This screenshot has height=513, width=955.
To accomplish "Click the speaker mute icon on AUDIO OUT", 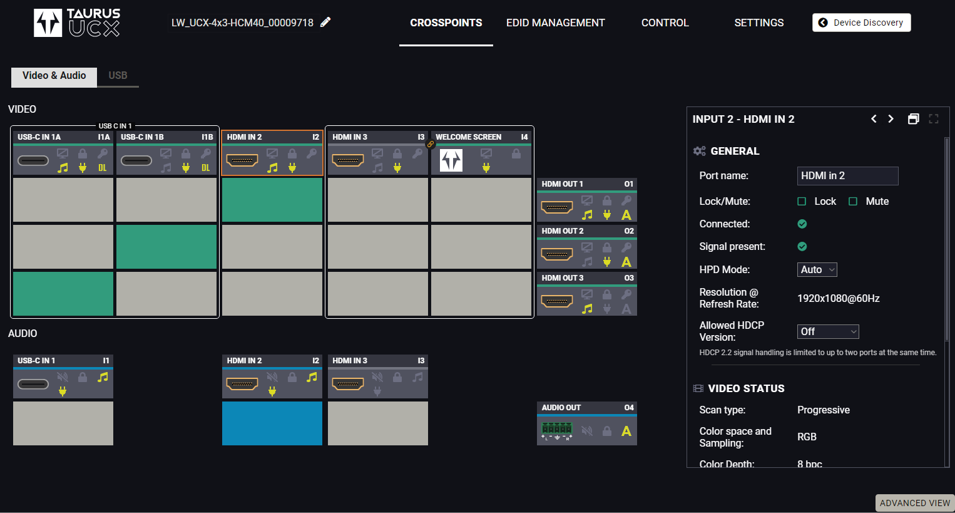I will pyautogui.click(x=586, y=431).
